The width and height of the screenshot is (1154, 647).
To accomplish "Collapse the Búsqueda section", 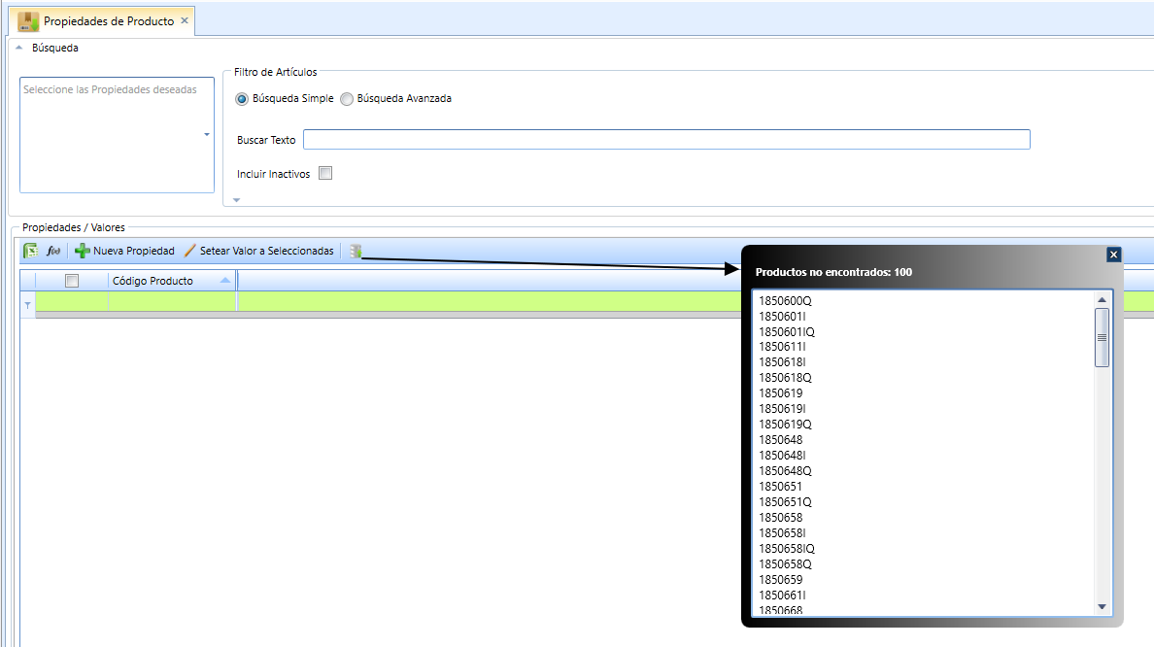I will point(19,48).
